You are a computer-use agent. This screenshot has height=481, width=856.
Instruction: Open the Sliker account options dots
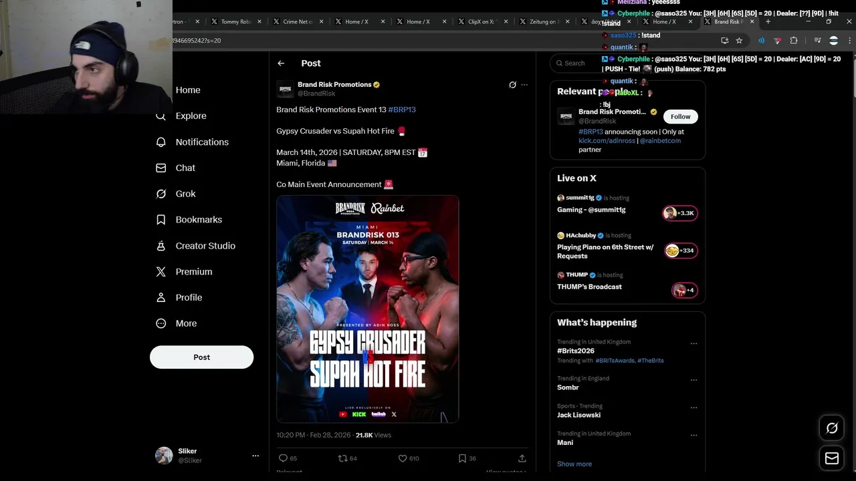255,456
